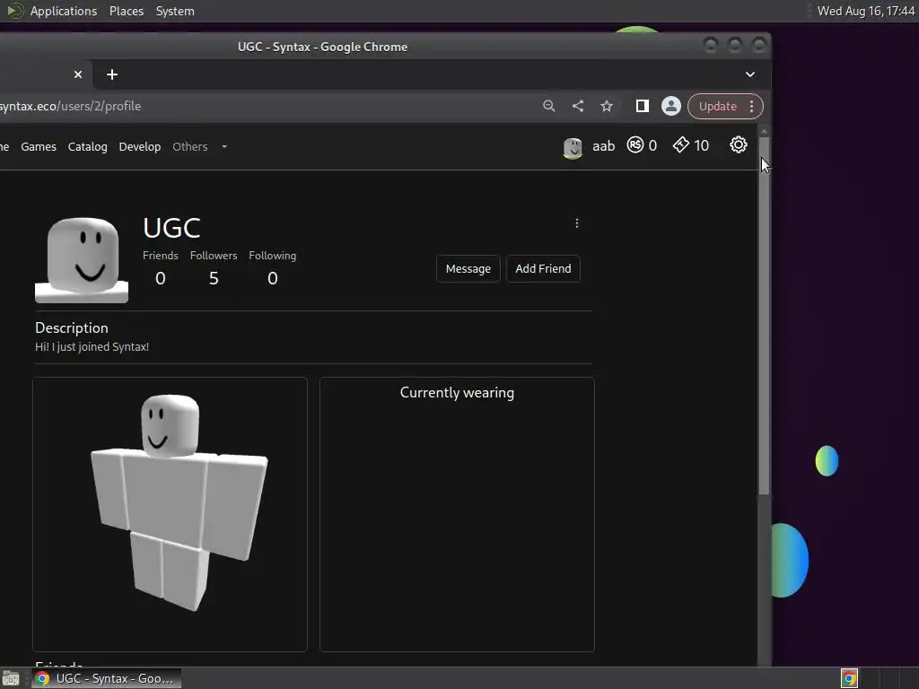Click the UGC profile headshot thumbnail
919x689 pixels.
(x=82, y=259)
